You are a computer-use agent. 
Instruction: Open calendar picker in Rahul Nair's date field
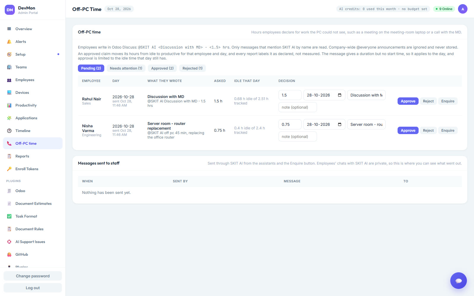click(340, 95)
